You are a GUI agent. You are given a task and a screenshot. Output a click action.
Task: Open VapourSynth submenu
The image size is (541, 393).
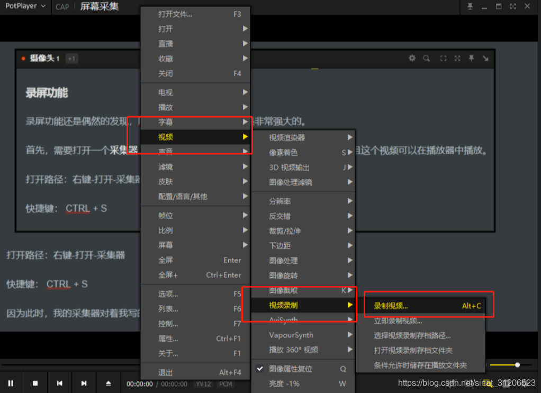pyautogui.click(x=303, y=335)
